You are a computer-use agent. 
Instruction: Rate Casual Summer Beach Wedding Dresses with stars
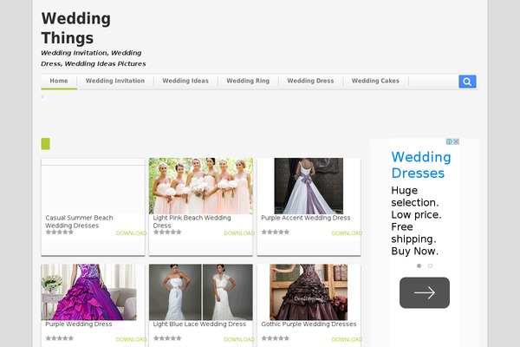coord(59,232)
